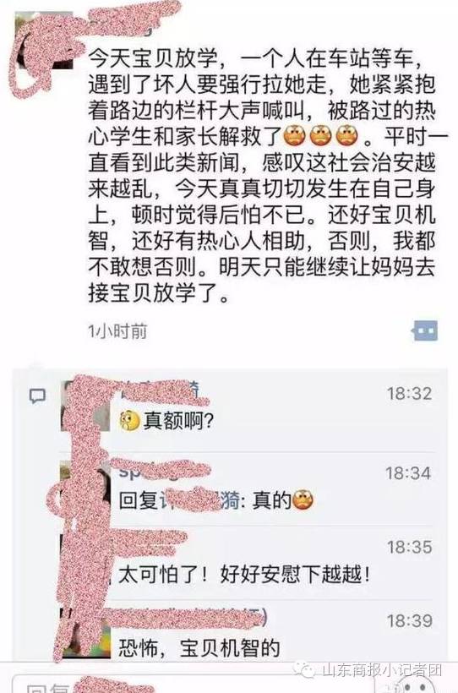Open the post author's avatar

43,41
